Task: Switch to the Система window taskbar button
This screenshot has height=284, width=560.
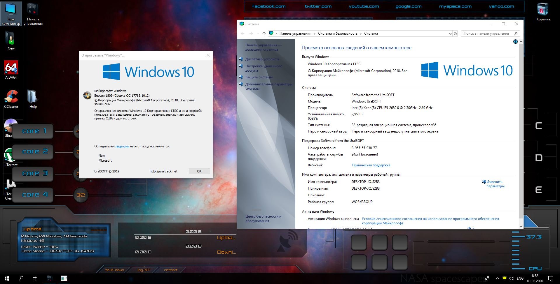Action: coord(64,278)
